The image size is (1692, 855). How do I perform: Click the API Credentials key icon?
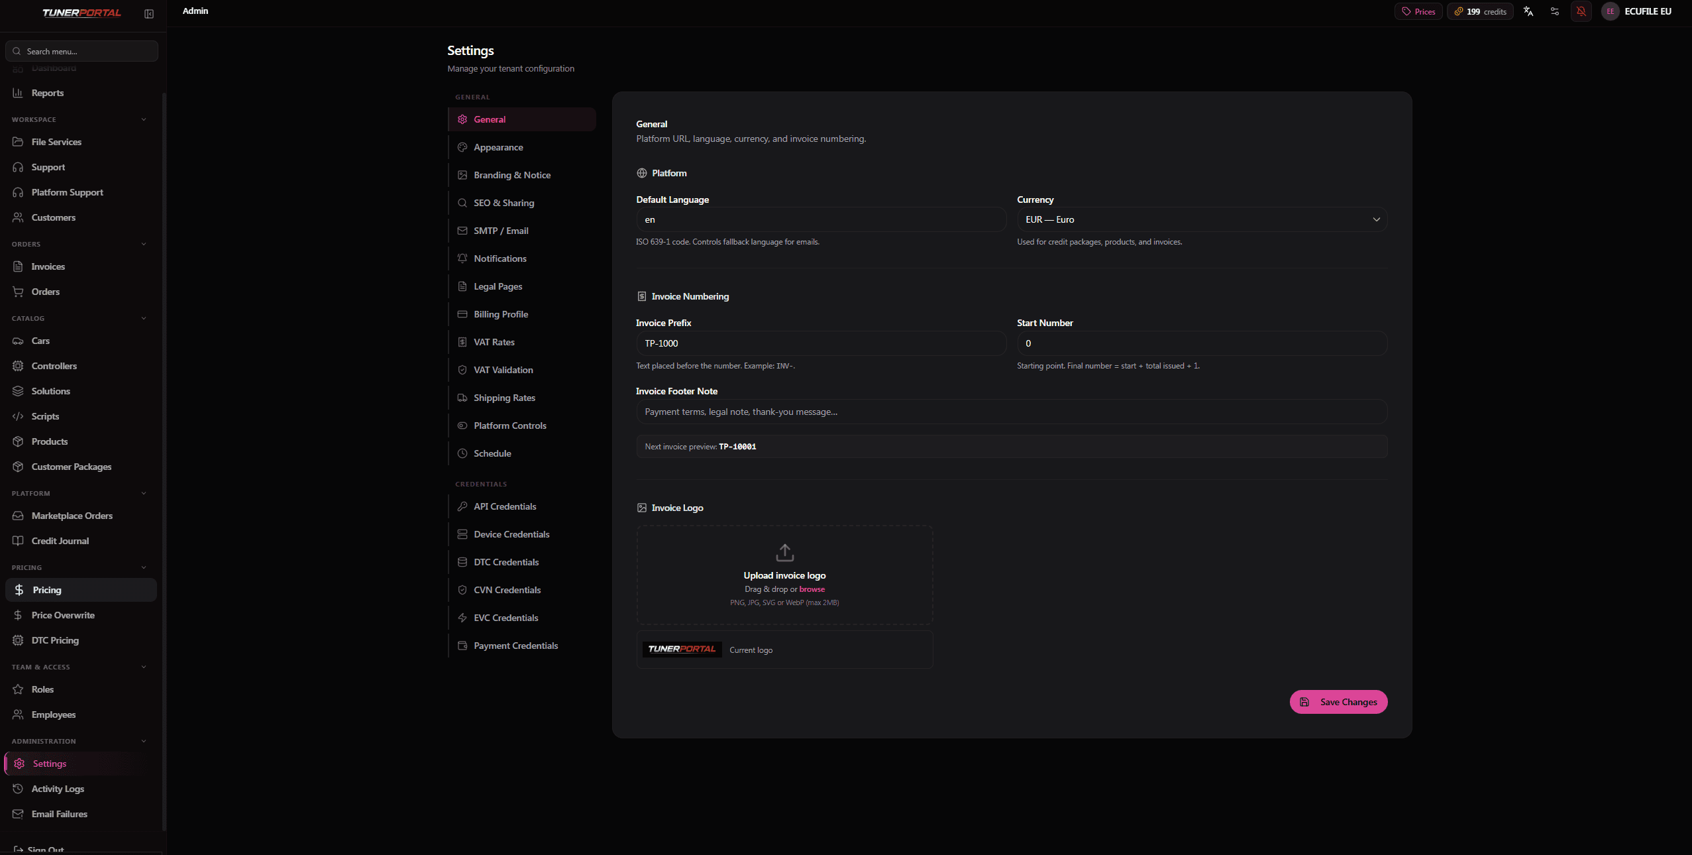pyautogui.click(x=462, y=506)
